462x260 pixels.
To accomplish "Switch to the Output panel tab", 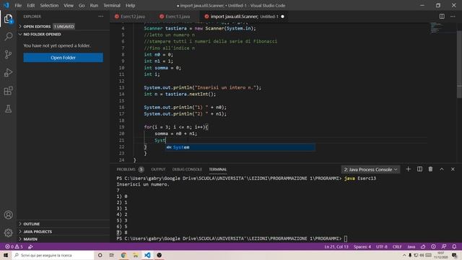I will tap(158, 169).
